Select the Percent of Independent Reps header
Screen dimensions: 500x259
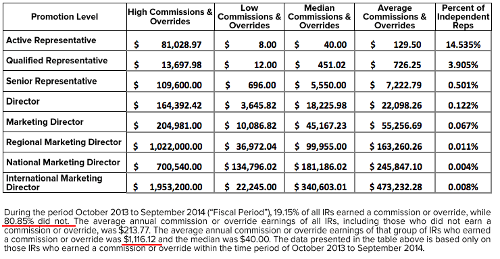(x=464, y=17)
